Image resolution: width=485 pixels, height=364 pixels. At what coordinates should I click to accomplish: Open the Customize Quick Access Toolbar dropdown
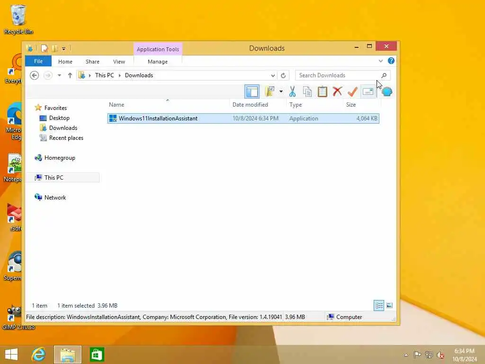63,49
